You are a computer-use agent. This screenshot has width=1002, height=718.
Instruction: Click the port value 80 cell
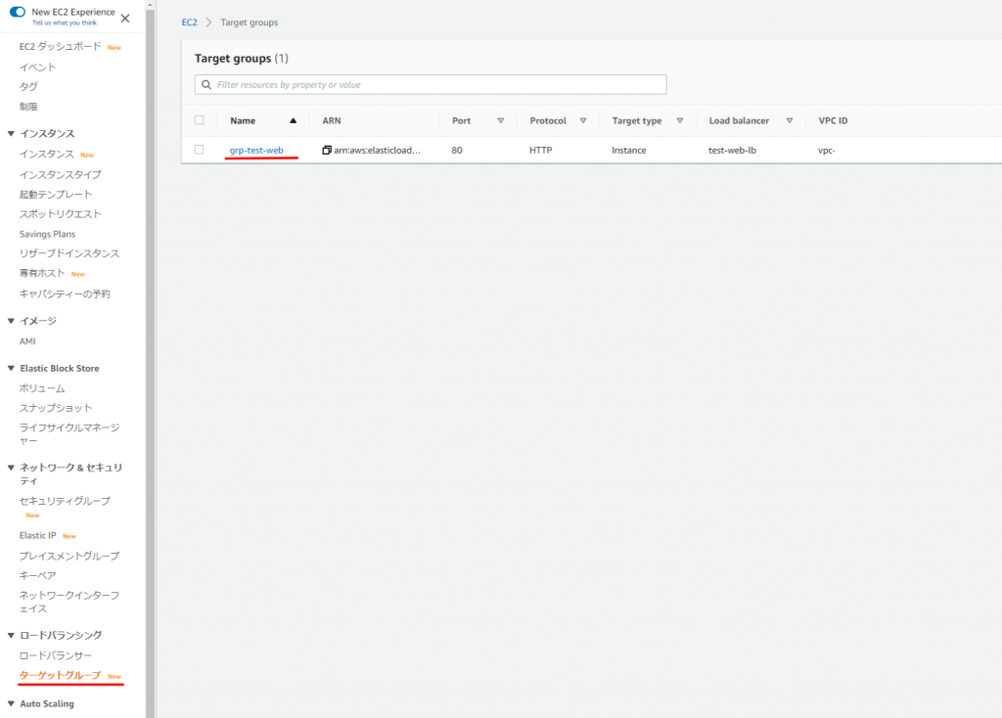coord(457,150)
